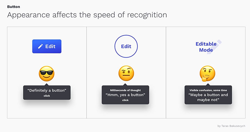Click the "by Taras Bakusevych" credit
This screenshot has width=250, height=132.
[231, 126]
